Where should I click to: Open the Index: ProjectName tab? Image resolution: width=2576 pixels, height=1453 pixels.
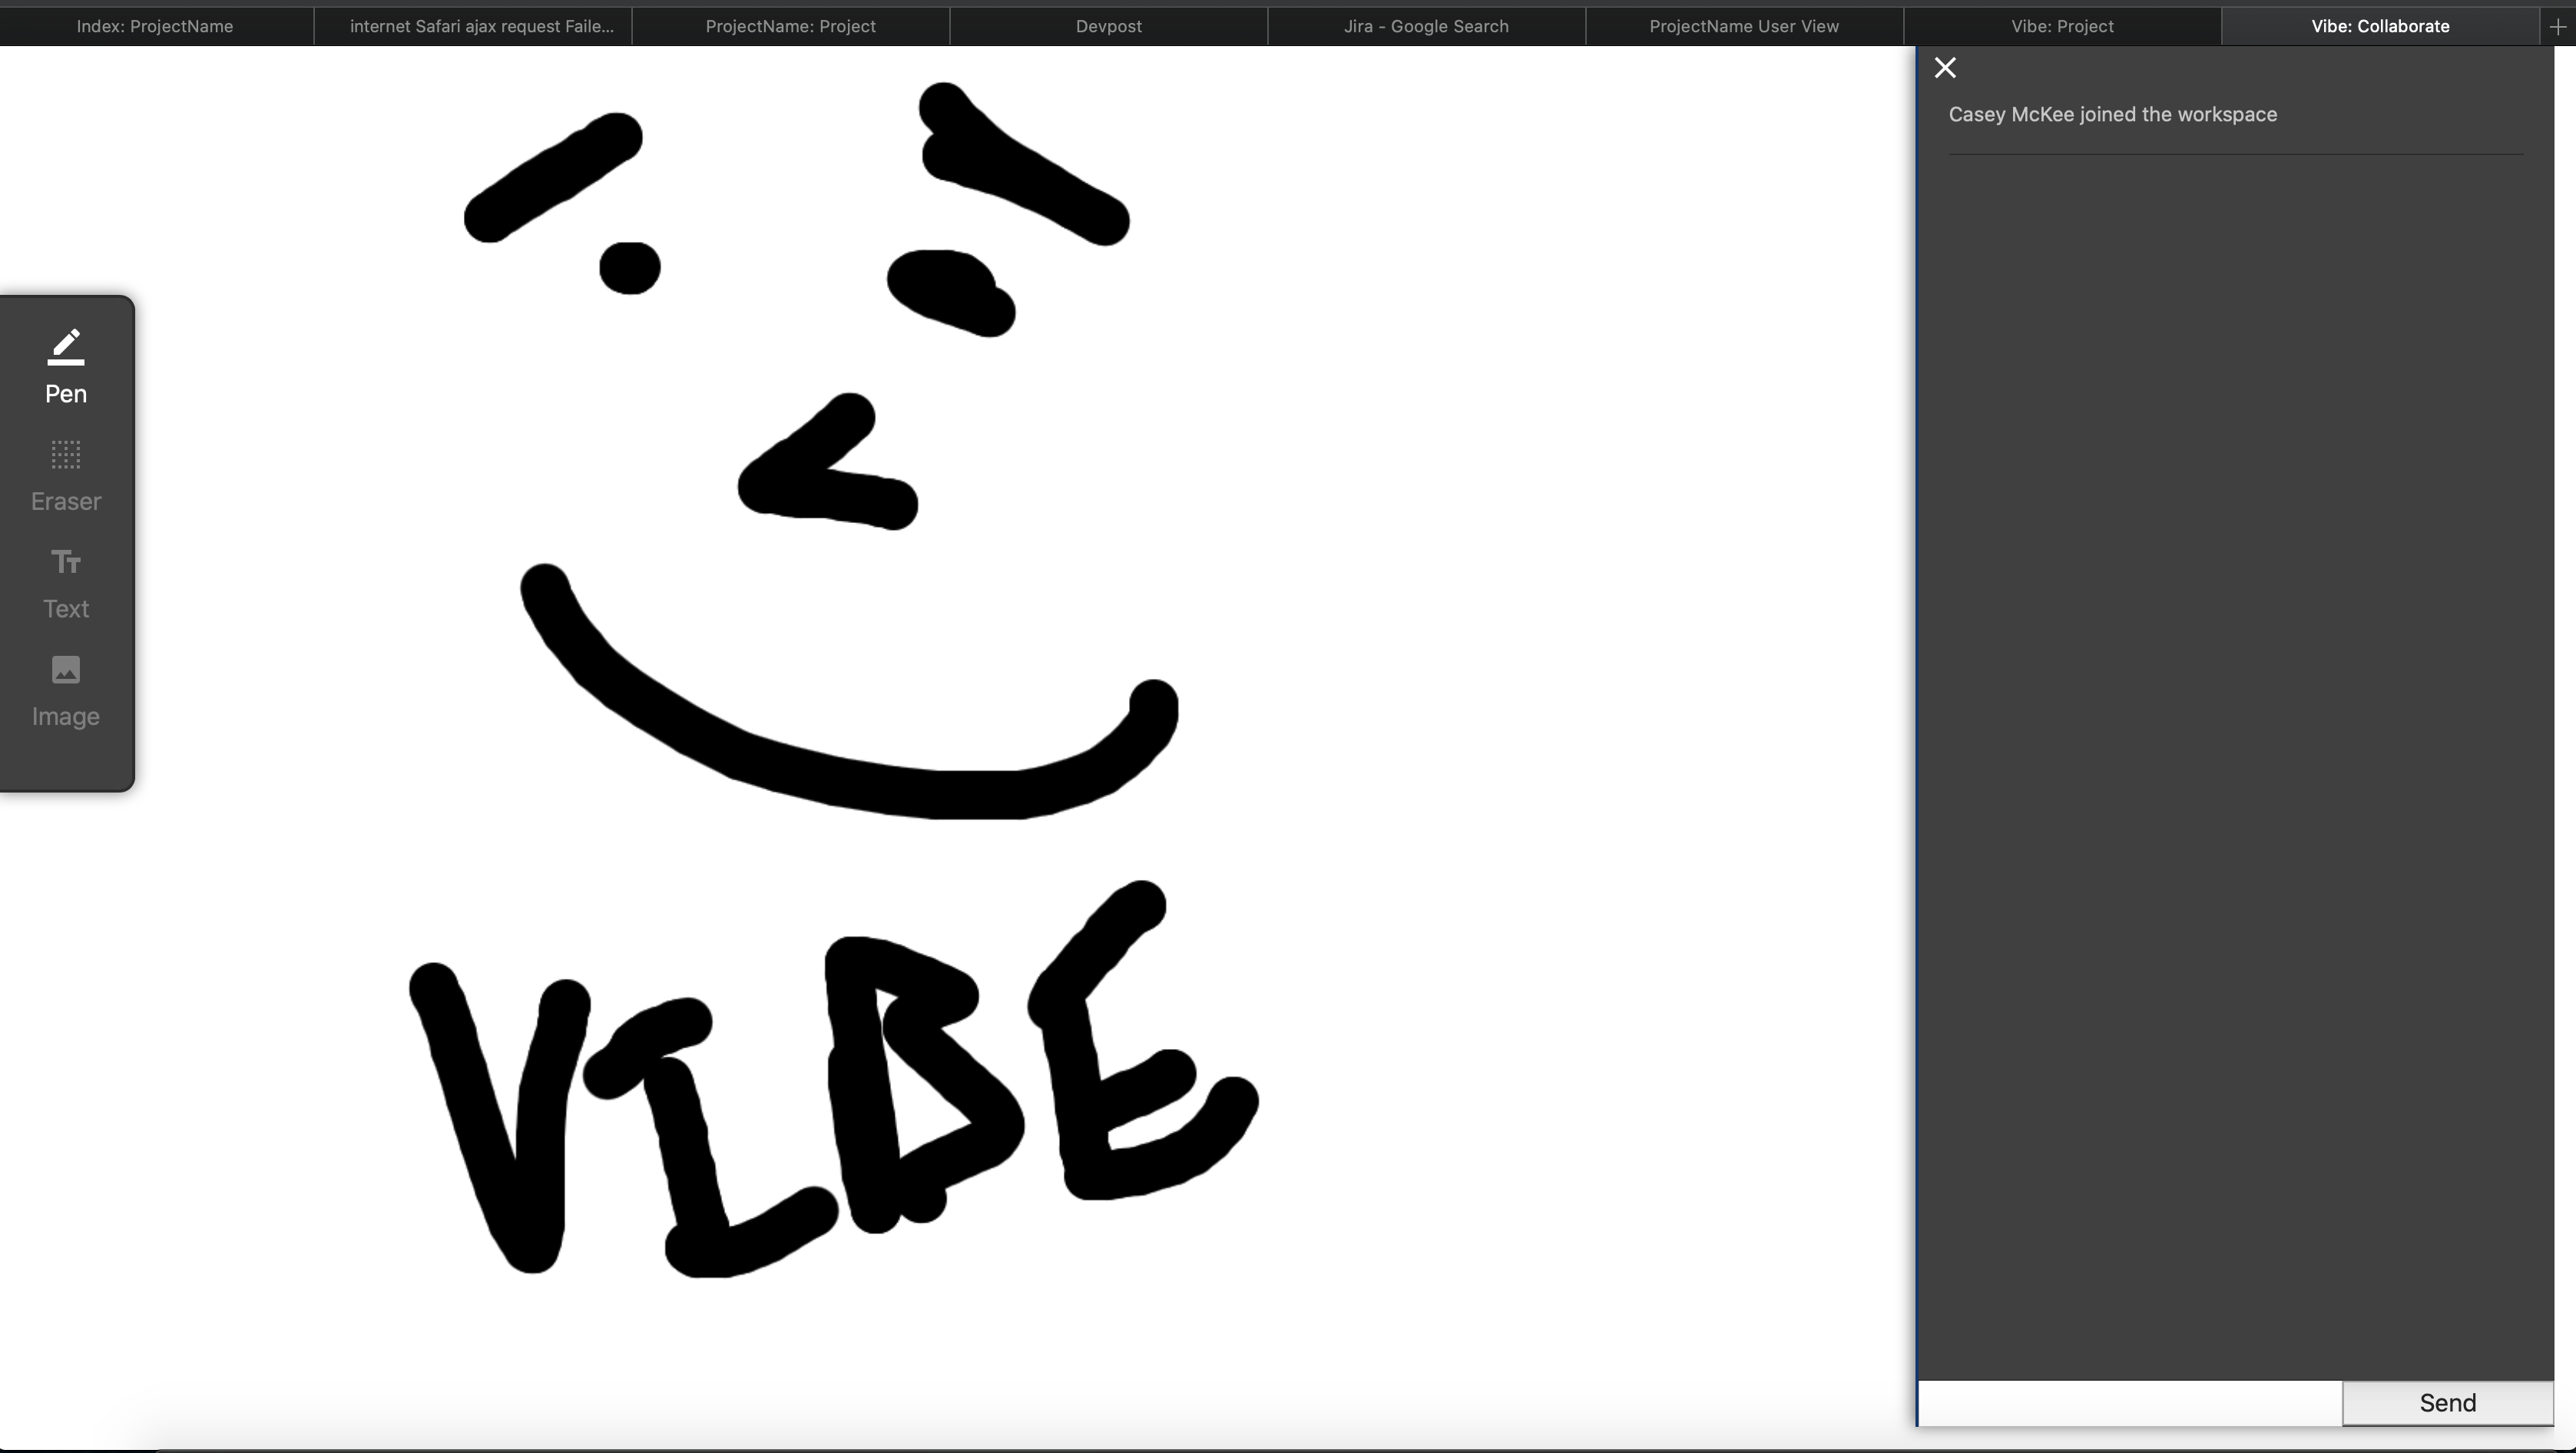155,25
